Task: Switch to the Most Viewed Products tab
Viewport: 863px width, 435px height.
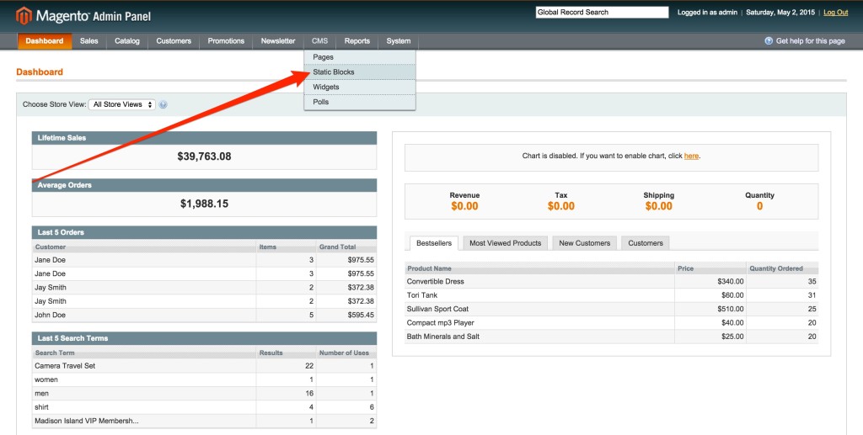Action: [x=506, y=243]
